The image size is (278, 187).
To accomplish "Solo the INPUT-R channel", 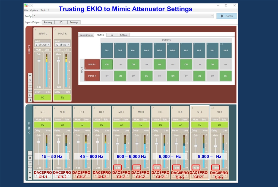I will (x=67, y=50).
